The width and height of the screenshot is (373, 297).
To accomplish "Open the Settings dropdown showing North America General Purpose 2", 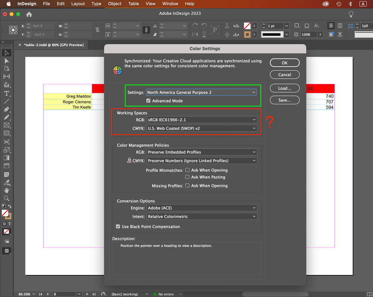I will 201,92.
